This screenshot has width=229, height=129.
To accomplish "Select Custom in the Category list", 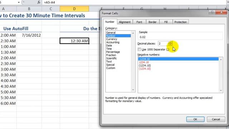I will 118,68.
